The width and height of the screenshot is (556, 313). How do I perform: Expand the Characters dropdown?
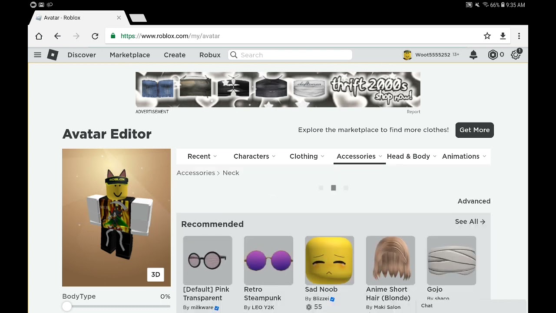[x=255, y=156]
